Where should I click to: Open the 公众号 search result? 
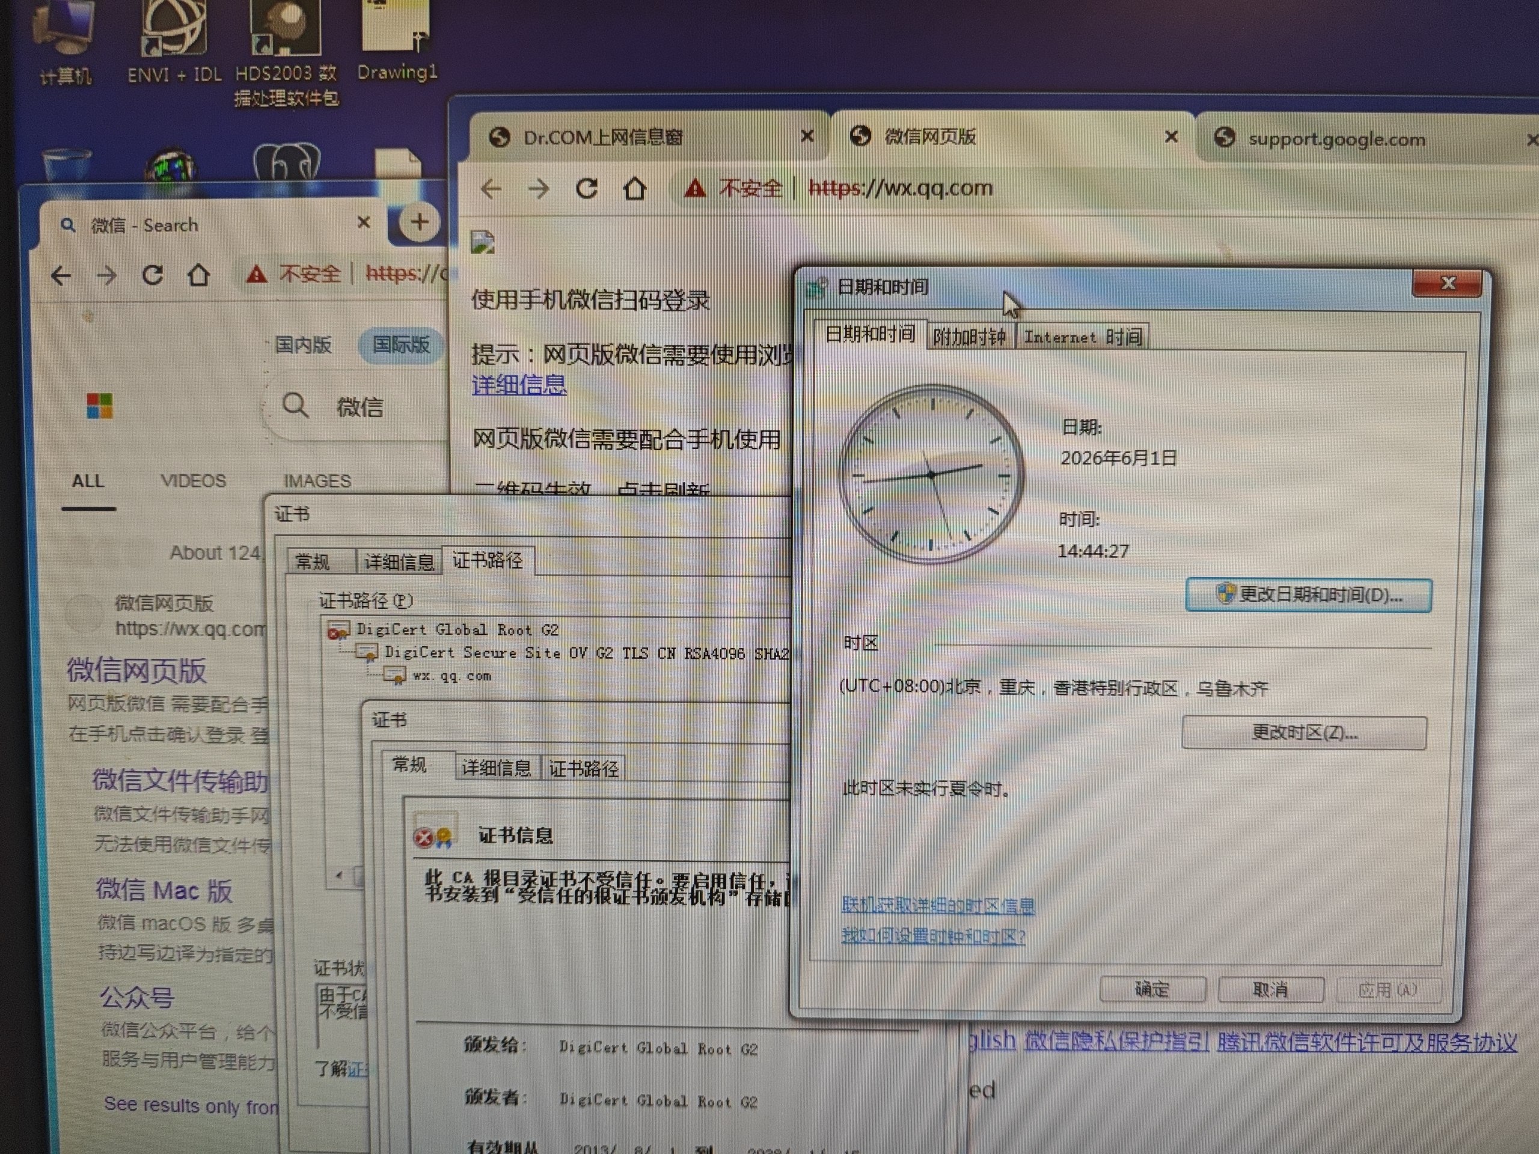tap(136, 998)
